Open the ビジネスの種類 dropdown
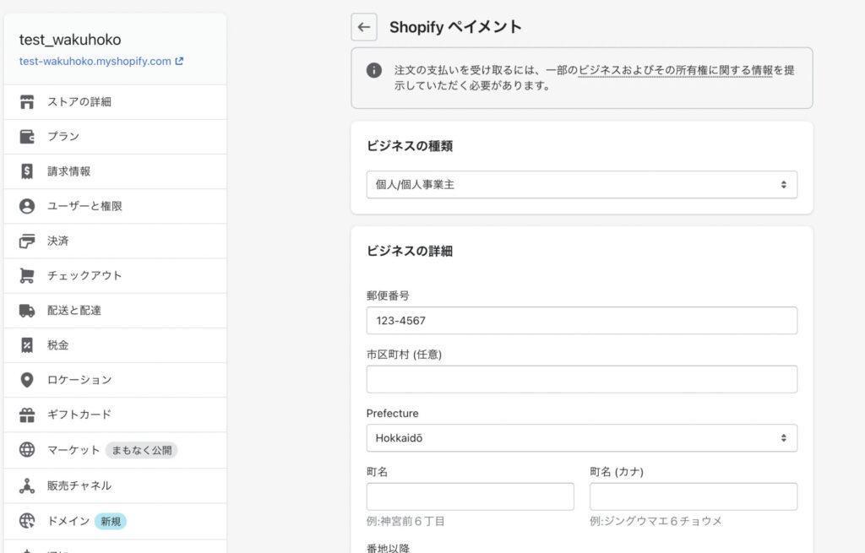This screenshot has height=553, width=865. tap(581, 185)
